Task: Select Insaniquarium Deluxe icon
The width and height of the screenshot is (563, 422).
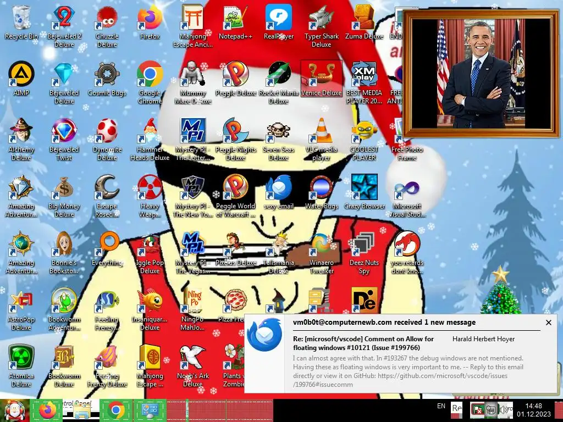Action: point(150,309)
